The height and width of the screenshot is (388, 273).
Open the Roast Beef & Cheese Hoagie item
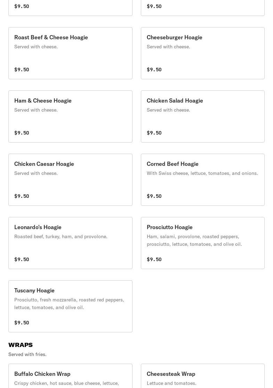tap(70, 53)
